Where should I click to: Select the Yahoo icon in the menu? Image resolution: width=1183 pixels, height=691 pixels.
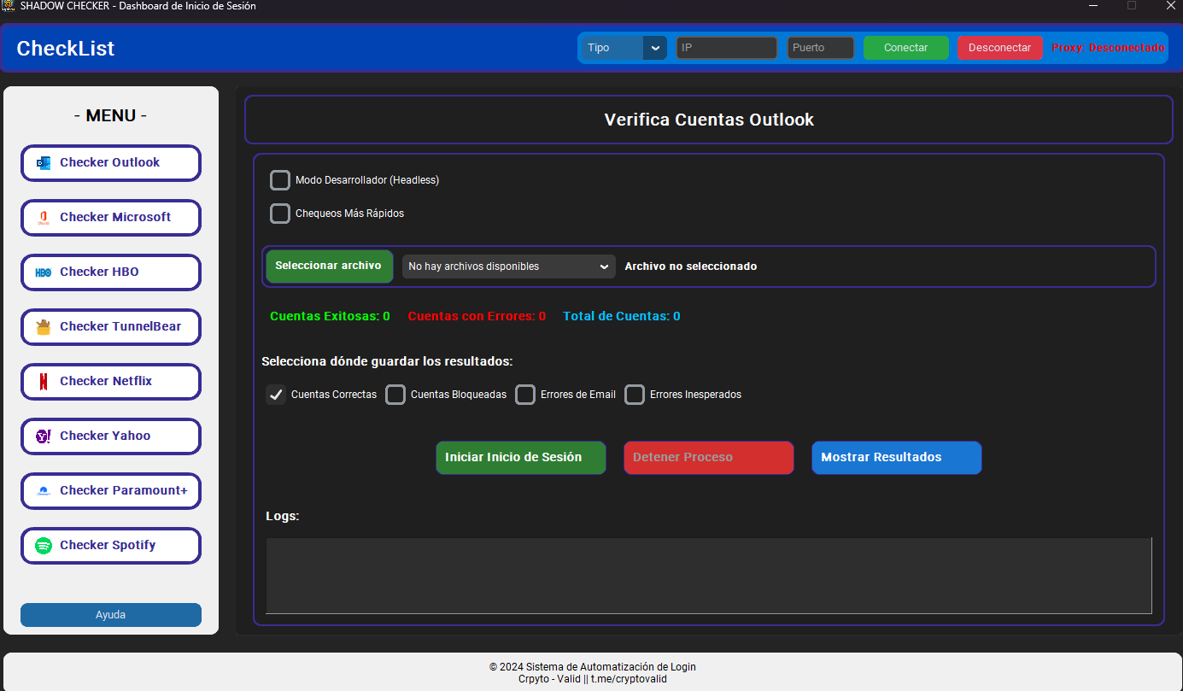point(42,436)
